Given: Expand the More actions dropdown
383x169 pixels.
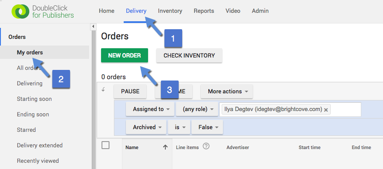Looking at the screenshot, I should [227, 92].
